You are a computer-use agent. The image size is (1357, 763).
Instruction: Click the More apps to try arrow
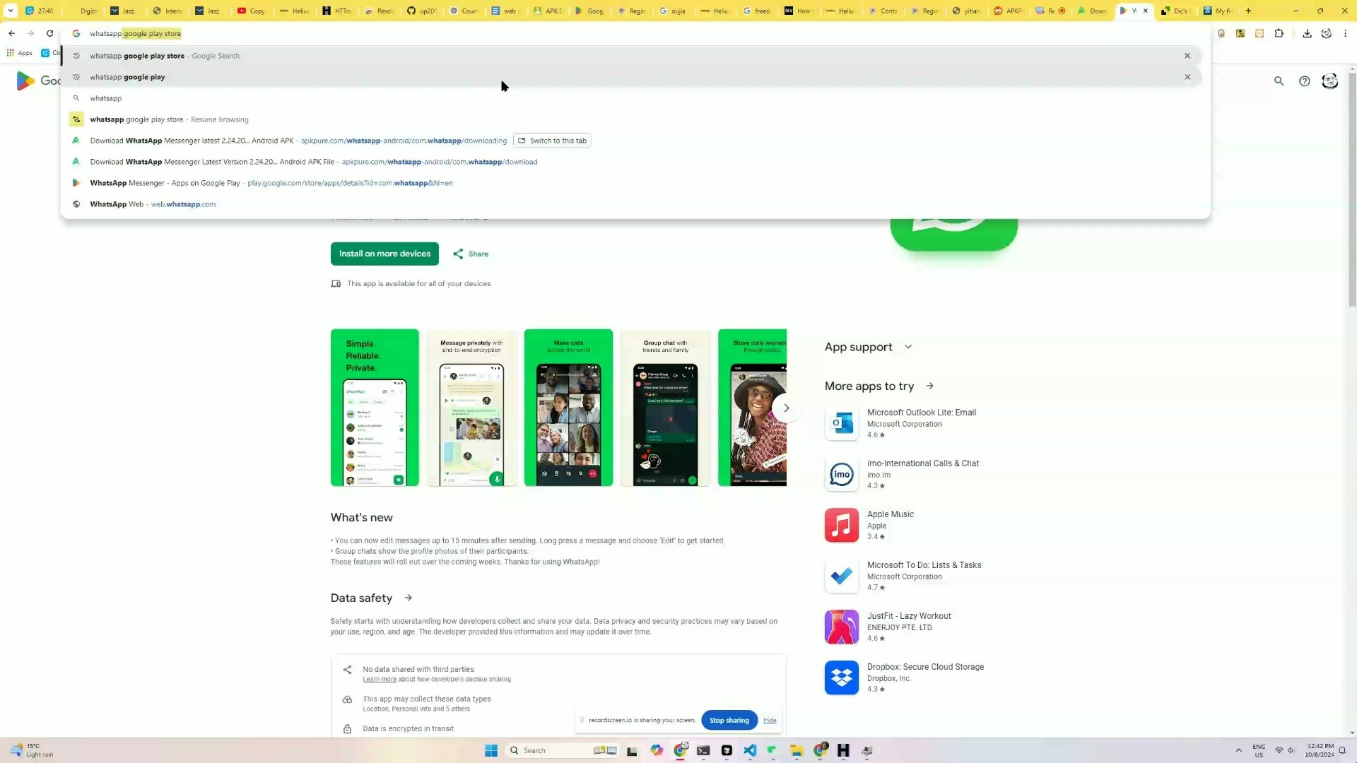coord(930,386)
